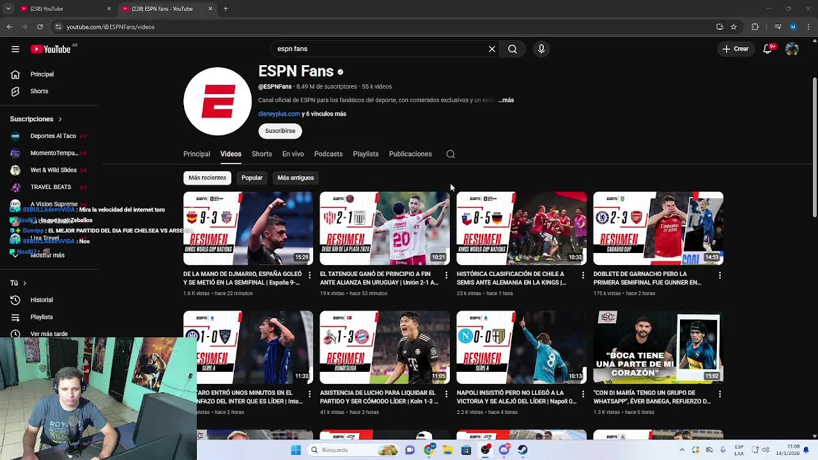
Task: Click the Windows taskbar Búsqueda search box
Action: (353, 450)
